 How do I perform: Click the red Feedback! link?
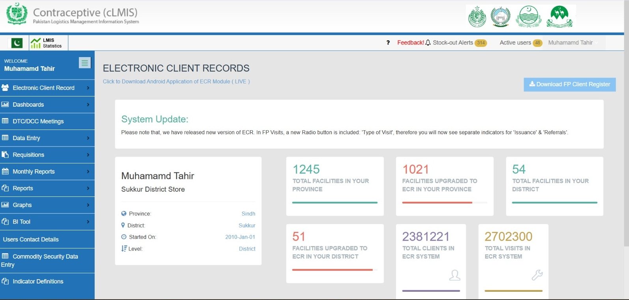(410, 43)
